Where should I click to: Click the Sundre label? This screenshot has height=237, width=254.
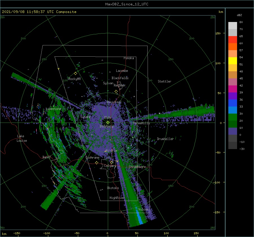click(86, 117)
